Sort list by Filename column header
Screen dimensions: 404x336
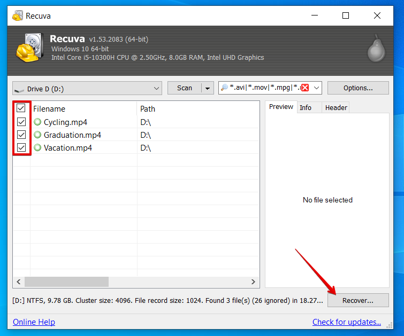(83, 108)
